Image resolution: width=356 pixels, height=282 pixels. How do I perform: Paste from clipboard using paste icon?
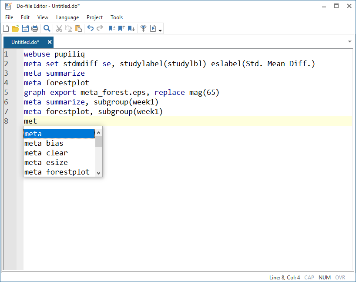tap(78, 28)
